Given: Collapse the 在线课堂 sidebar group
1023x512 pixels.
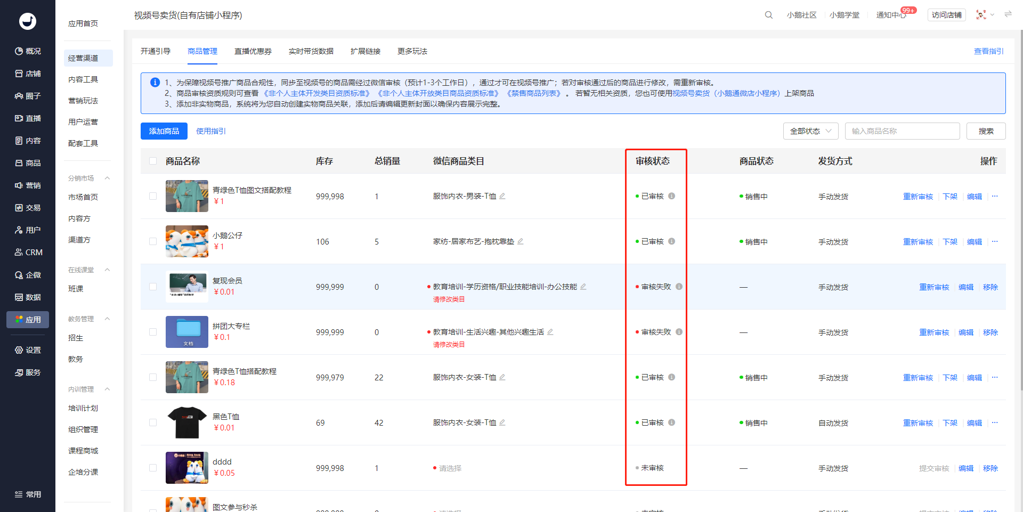Looking at the screenshot, I should (107, 270).
